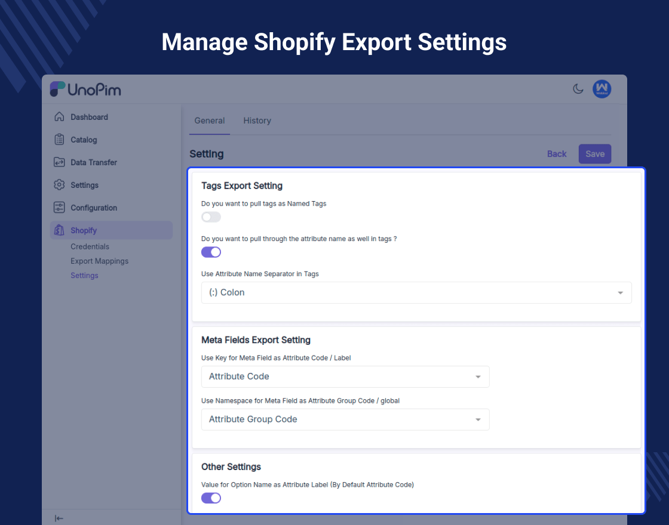Toggle dark mode moon icon
The width and height of the screenshot is (669, 525).
coord(578,89)
